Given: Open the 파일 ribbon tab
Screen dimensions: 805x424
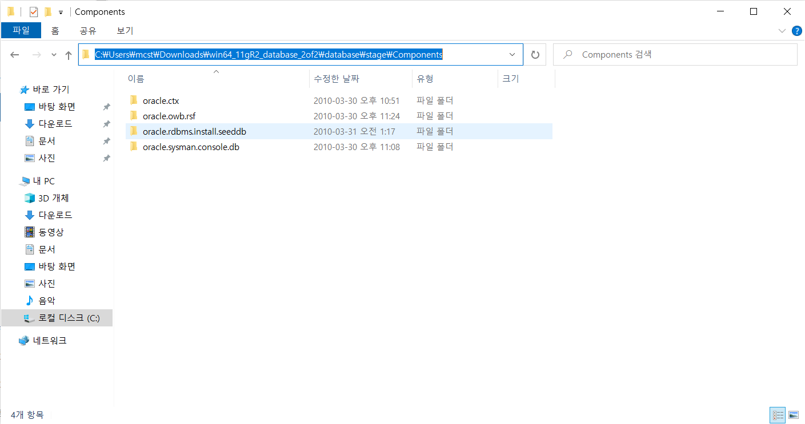Looking at the screenshot, I should tap(21, 31).
